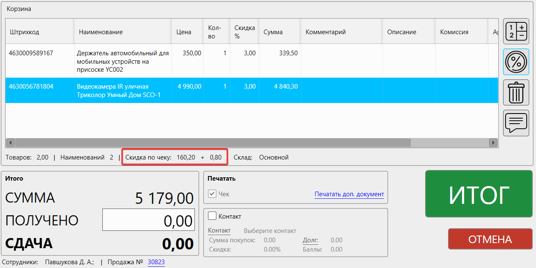The height and width of the screenshot is (268, 536).
Task: Sort by the Цена column header
Action: click(183, 32)
